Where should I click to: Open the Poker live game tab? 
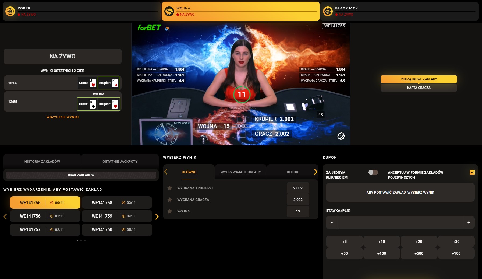tap(82, 11)
